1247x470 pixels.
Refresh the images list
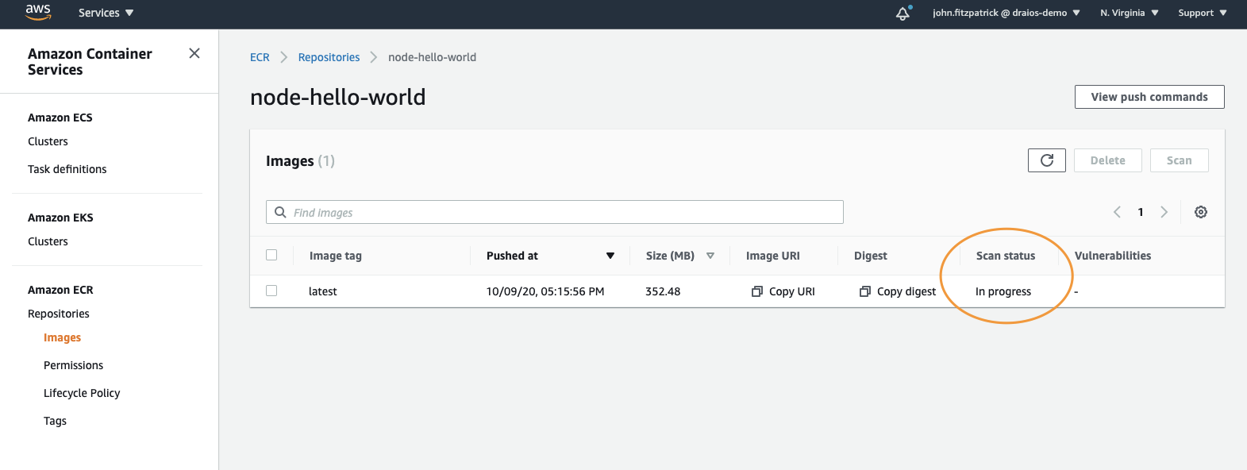1047,160
